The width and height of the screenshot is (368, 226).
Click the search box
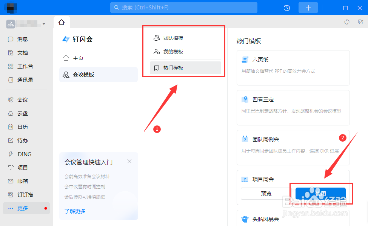(x=184, y=8)
